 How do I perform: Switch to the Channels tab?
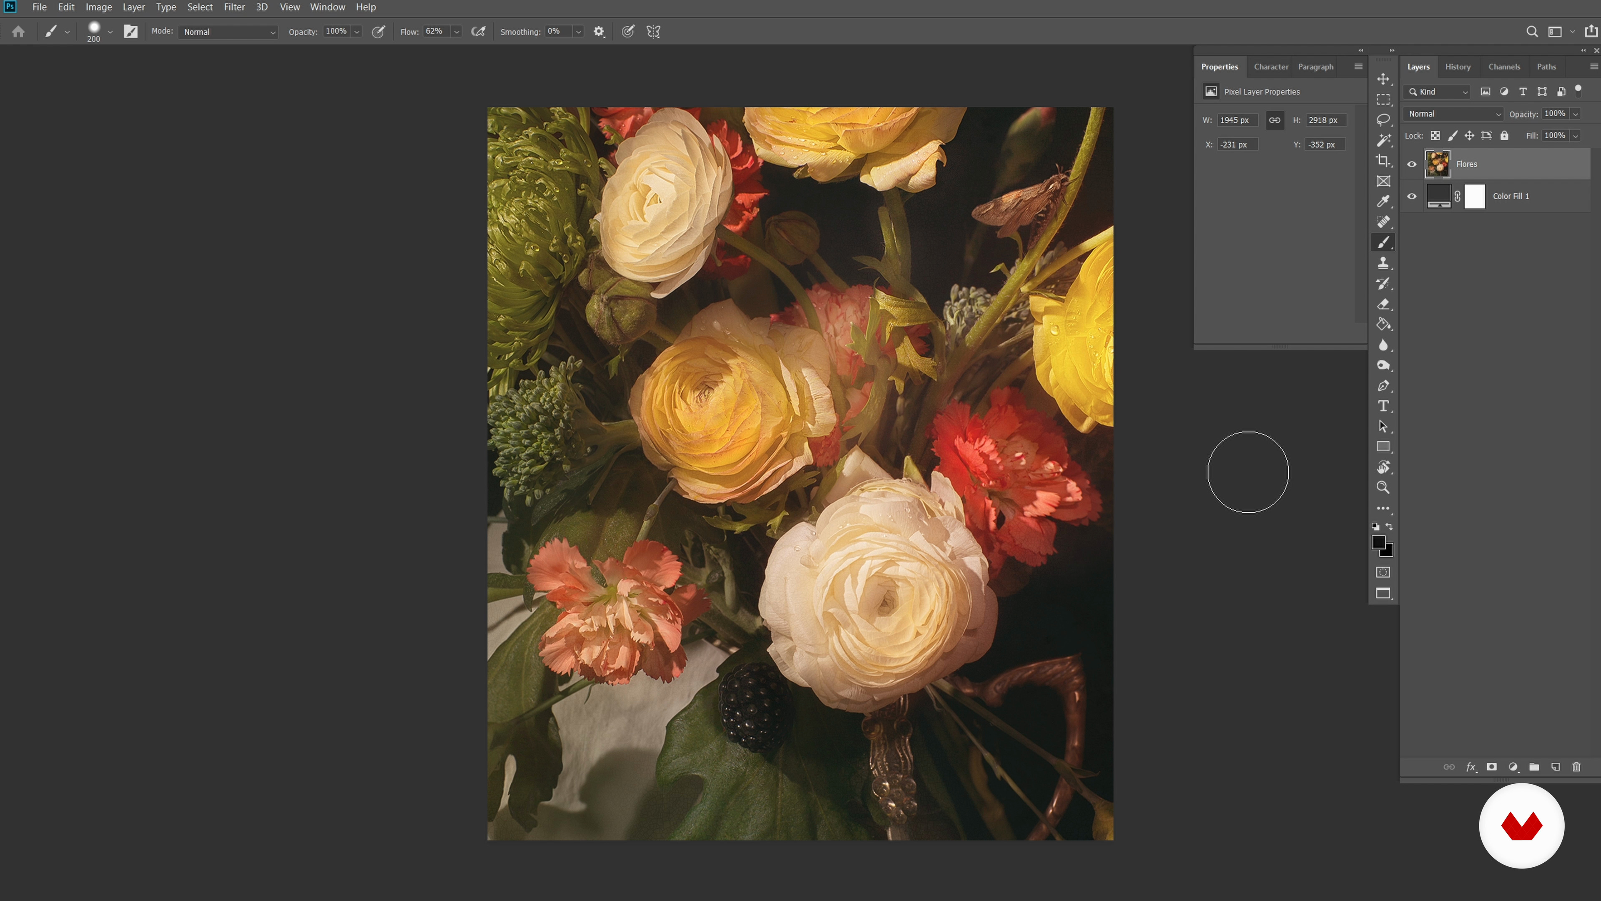pyautogui.click(x=1504, y=67)
